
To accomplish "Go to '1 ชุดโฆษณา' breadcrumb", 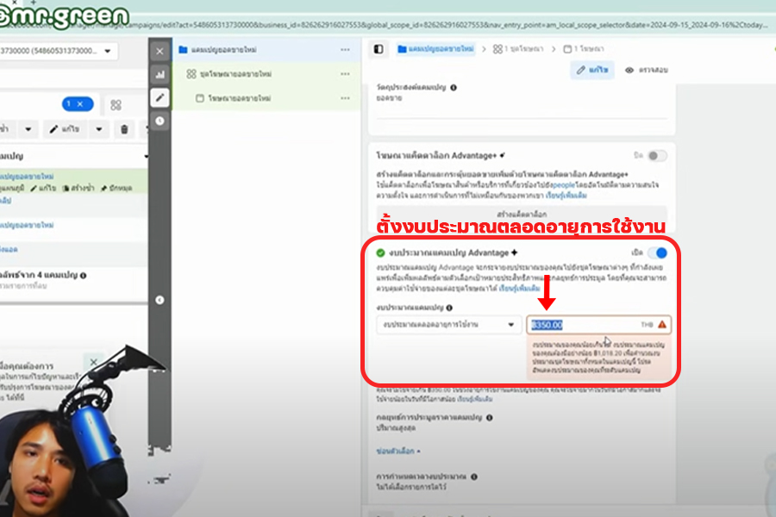I will pos(518,49).
